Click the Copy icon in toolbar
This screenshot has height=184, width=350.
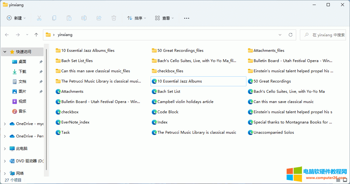(54, 18)
